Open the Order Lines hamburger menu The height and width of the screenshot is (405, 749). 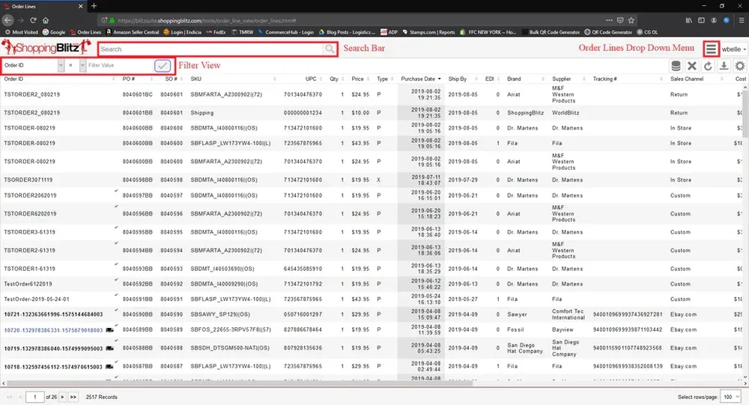(711, 49)
